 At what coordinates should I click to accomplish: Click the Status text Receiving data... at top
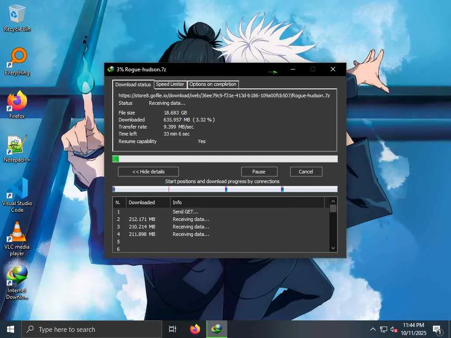[x=167, y=103]
